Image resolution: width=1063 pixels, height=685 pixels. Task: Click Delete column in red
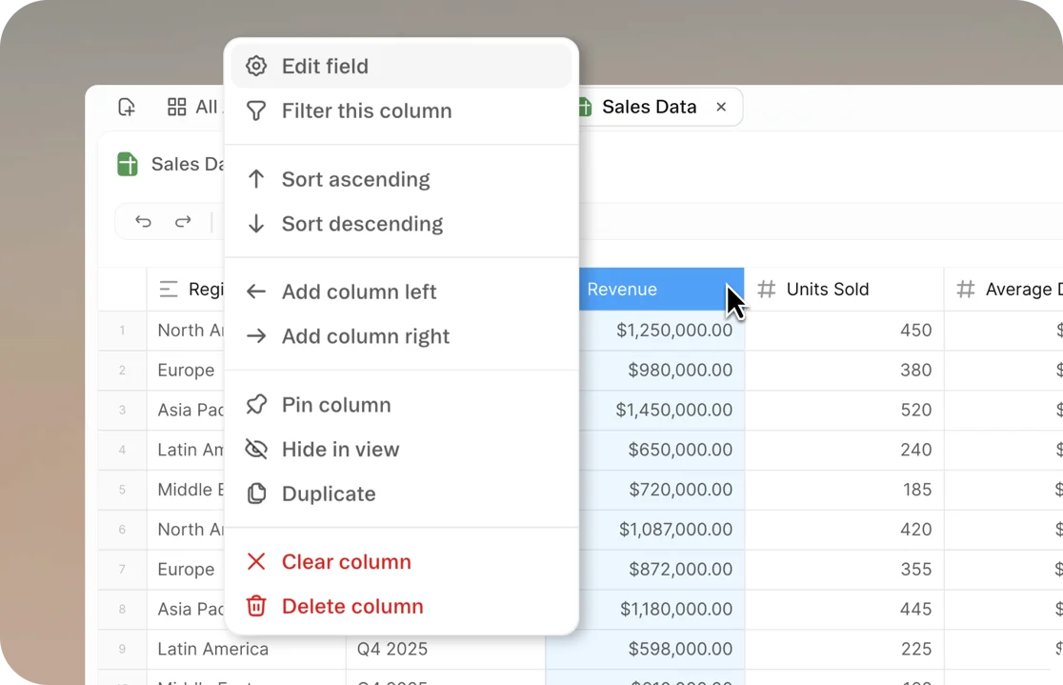click(352, 606)
